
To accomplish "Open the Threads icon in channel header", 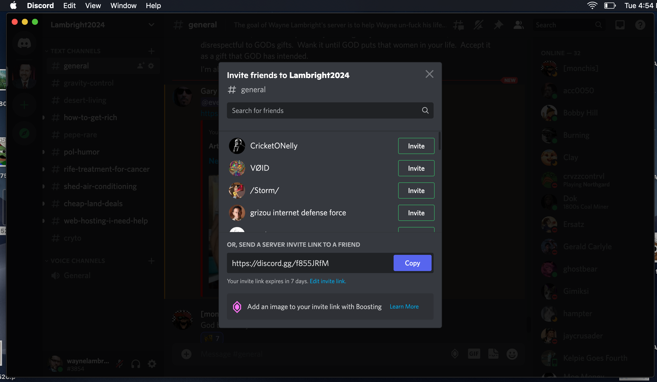I will tap(458, 25).
